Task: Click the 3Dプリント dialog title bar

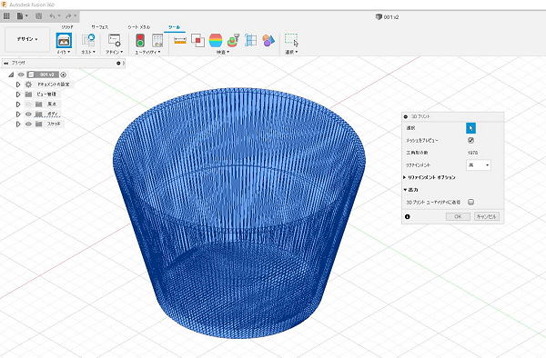Action: [x=452, y=117]
